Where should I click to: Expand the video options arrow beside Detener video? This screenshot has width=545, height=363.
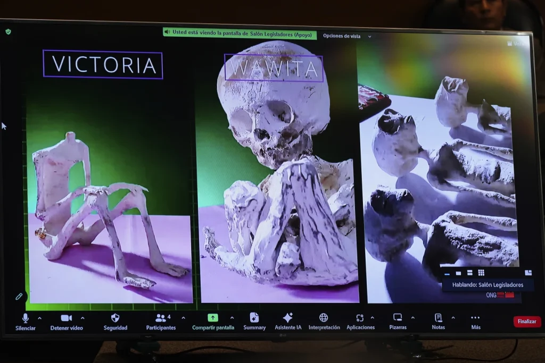pyautogui.click(x=84, y=318)
